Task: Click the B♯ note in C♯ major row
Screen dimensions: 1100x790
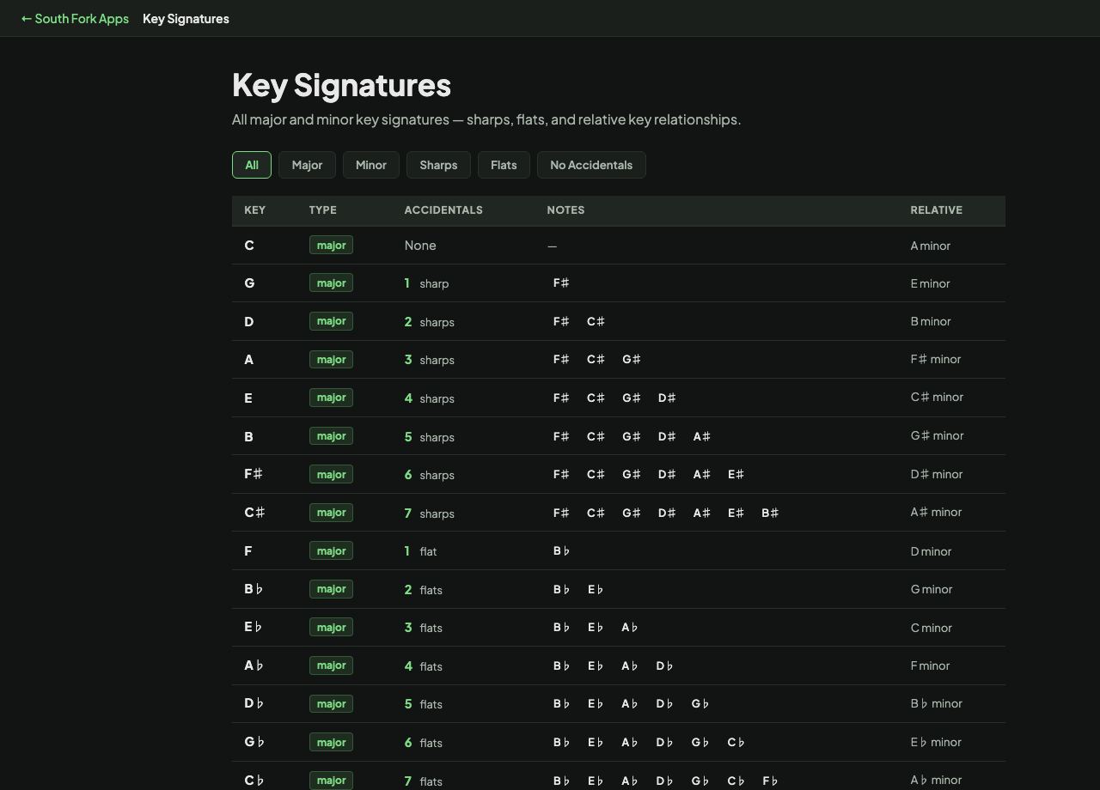Action: (770, 513)
